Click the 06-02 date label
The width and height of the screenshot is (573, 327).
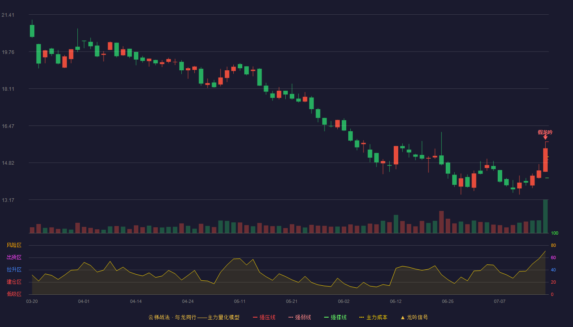[x=344, y=301]
